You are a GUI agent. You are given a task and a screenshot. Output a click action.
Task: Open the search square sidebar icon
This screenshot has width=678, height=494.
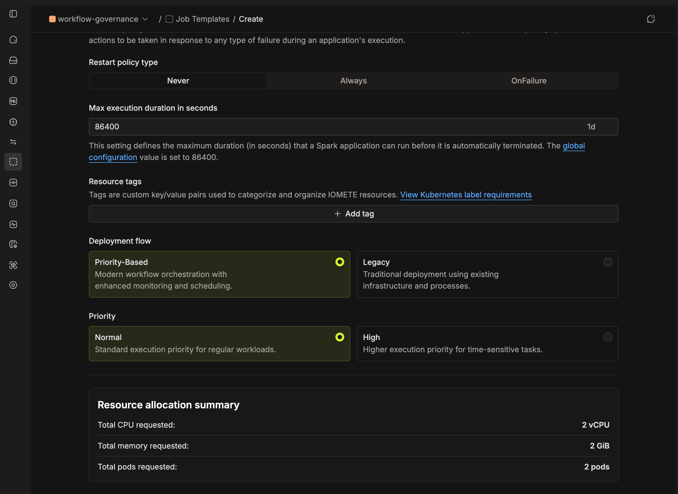(x=13, y=203)
